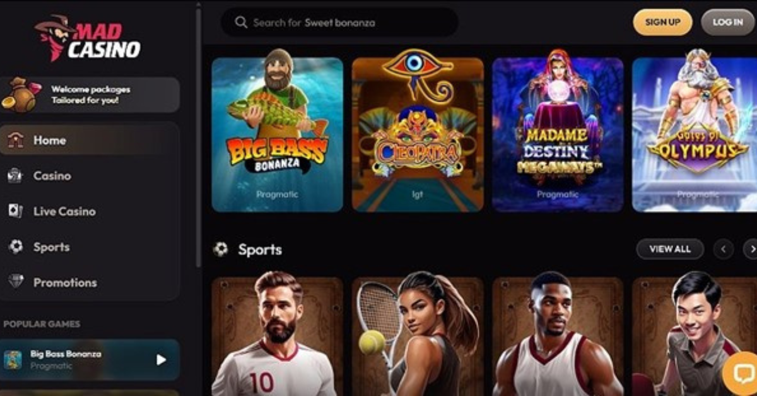
Task: Advance Sports carousel to the next slide
Action: point(750,249)
